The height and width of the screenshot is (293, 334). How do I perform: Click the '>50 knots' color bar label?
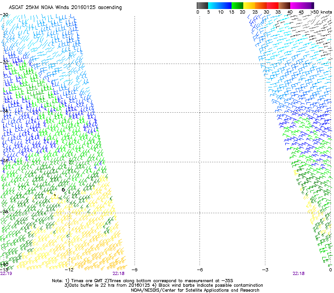click(x=321, y=12)
